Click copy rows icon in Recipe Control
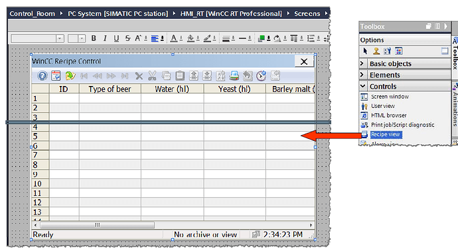 pos(166,76)
